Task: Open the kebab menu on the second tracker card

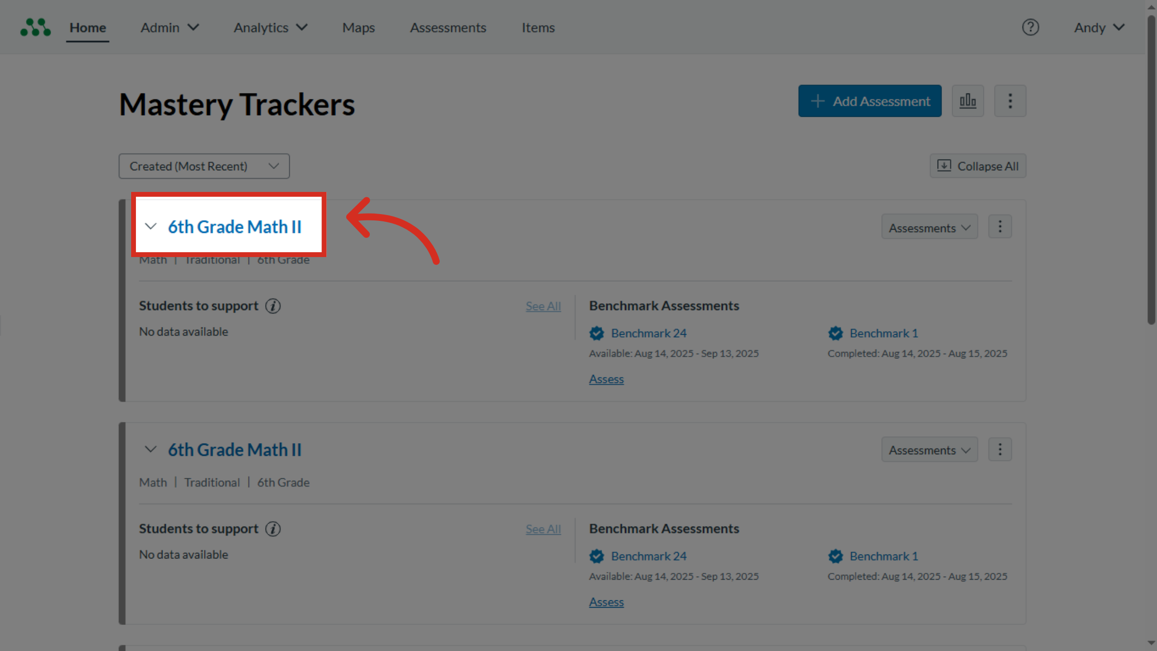Action: click(999, 449)
